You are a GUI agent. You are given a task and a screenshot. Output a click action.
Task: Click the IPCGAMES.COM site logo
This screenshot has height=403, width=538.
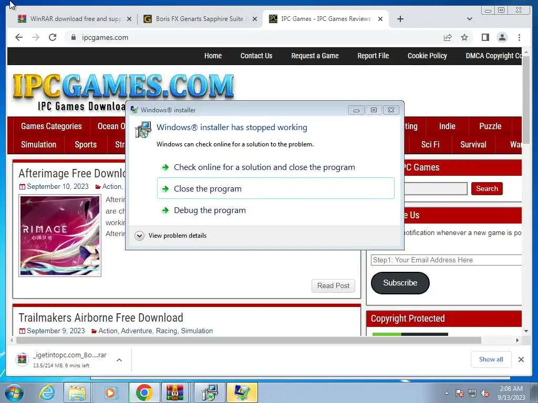[x=123, y=86]
